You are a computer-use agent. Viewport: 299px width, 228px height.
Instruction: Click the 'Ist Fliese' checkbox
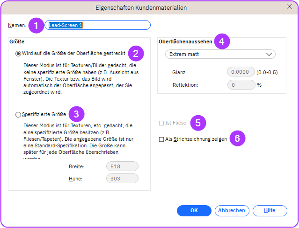(161, 123)
